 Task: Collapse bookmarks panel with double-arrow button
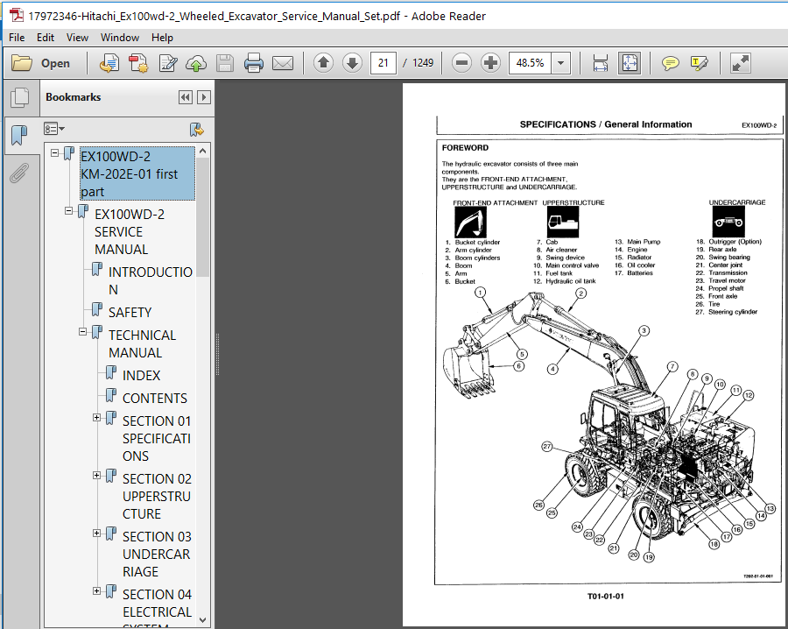(x=186, y=97)
